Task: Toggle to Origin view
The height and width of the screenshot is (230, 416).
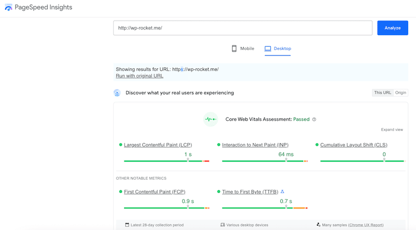Action: click(x=400, y=93)
